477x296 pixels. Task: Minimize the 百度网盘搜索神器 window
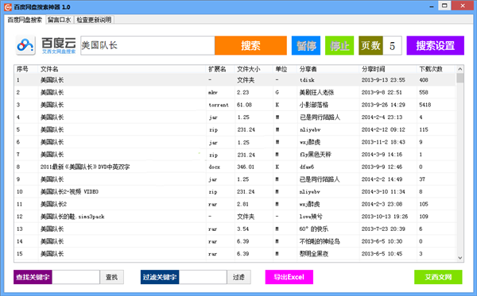point(432,6)
